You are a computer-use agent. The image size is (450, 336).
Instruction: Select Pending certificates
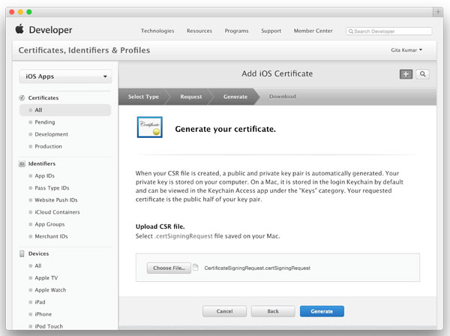pyautogui.click(x=45, y=122)
